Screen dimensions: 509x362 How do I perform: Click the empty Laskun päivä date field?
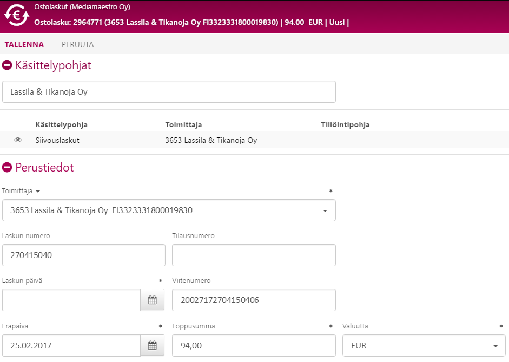71,300
